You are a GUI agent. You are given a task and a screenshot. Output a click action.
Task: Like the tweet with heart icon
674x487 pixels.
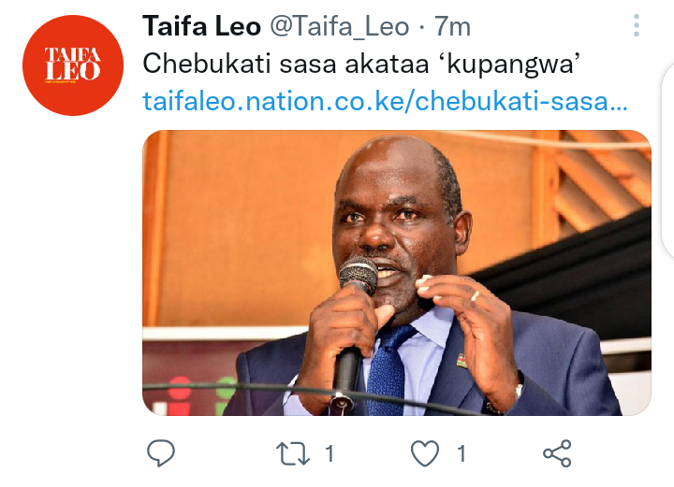point(425,453)
